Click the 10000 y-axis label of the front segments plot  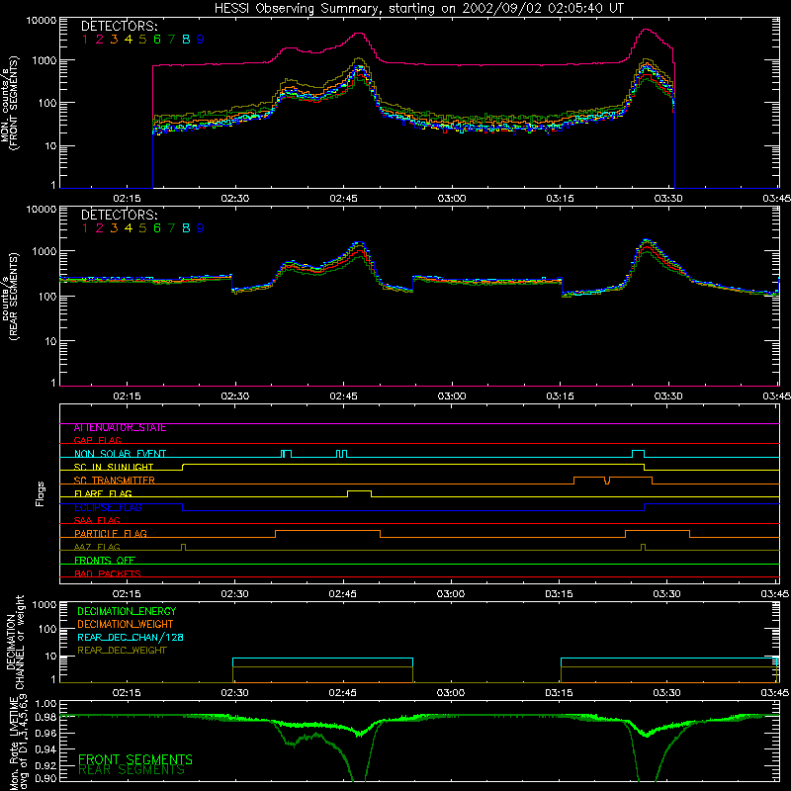click(42, 20)
